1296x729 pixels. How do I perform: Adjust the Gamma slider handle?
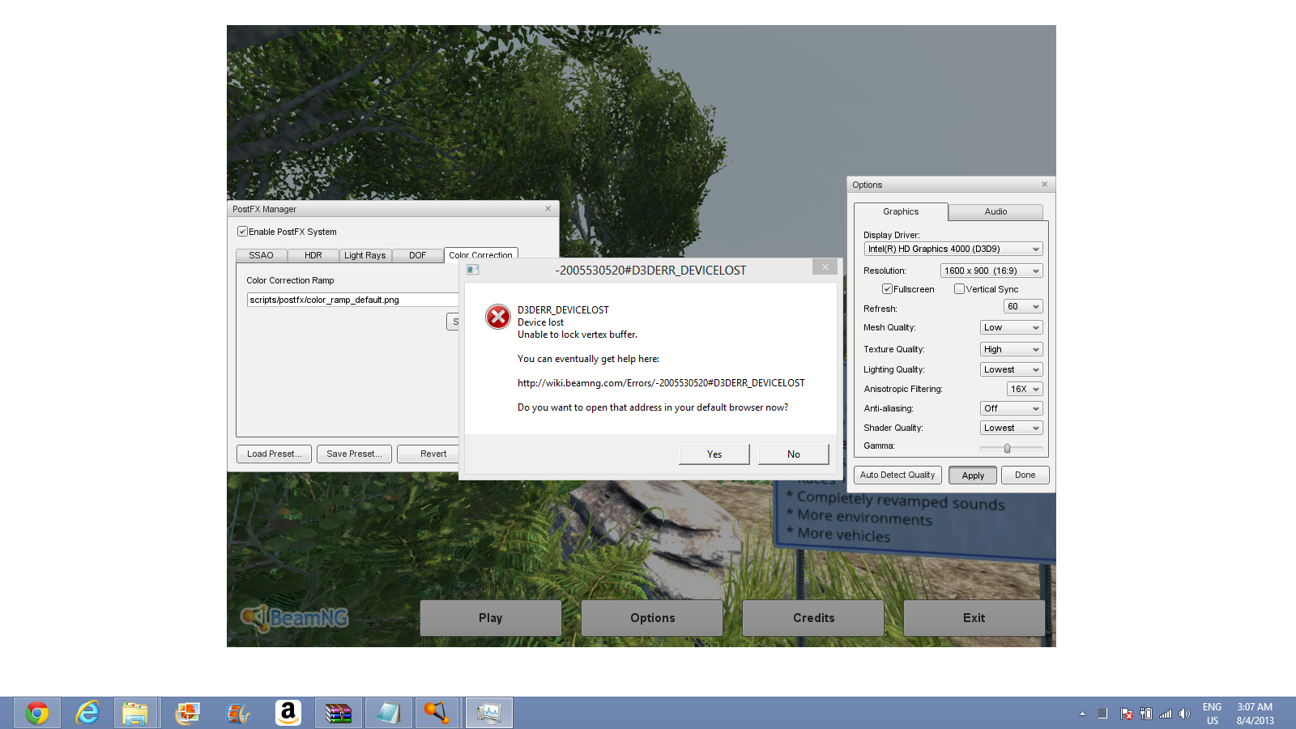[x=1007, y=448]
